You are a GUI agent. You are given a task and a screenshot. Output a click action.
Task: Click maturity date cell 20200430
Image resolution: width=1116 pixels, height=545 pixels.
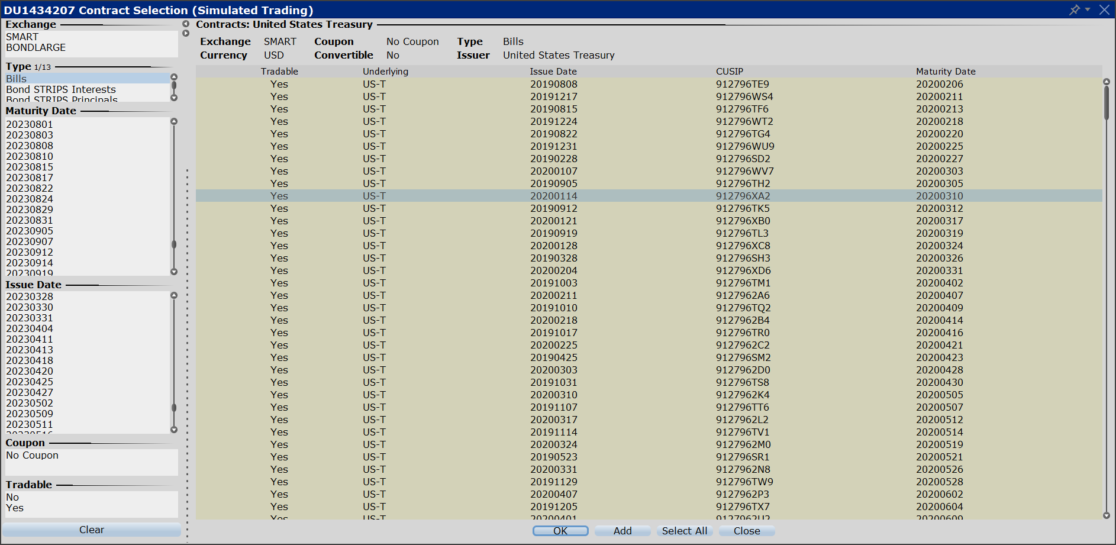940,382
